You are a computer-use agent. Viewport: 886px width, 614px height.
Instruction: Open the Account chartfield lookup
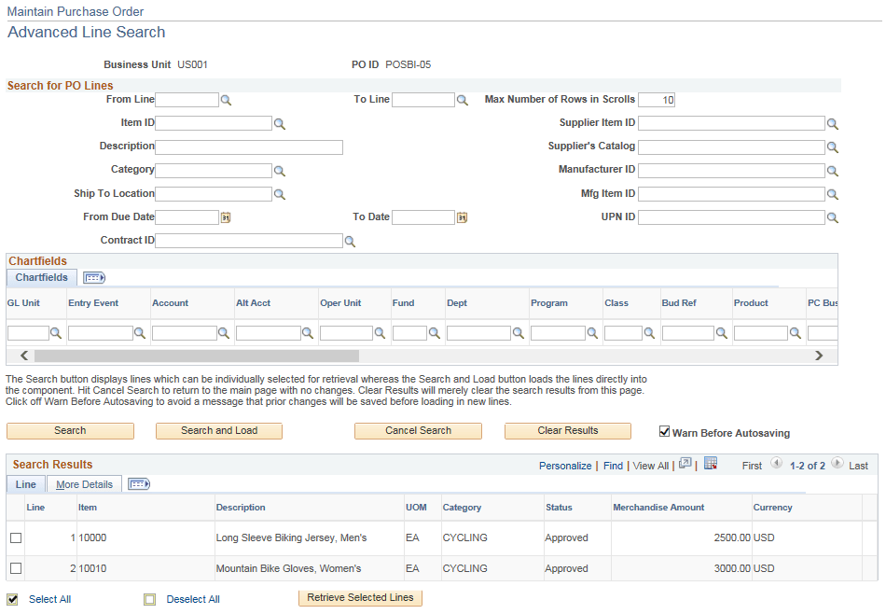pos(224,332)
